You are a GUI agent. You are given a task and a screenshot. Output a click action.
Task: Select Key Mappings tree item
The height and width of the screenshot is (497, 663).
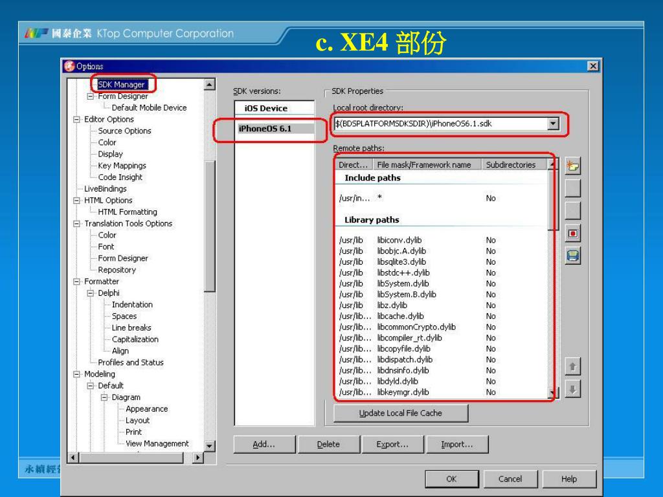pyautogui.click(x=122, y=166)
